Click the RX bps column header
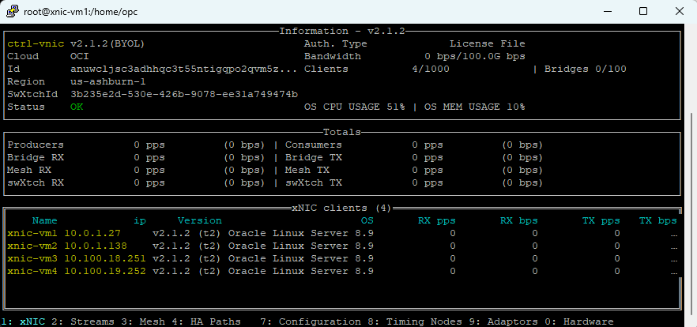697x327 pixels. [518, 220]
